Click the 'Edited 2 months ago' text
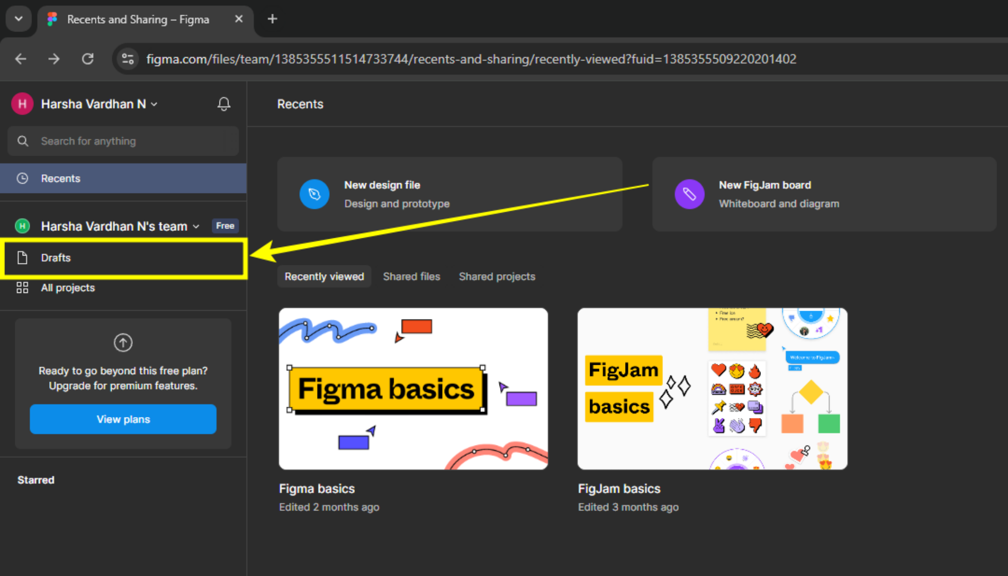 click(x=329, y=507)
